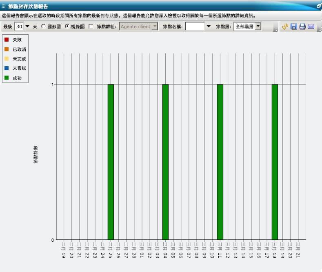Click the green bar for 三月 18
This screenshot has height=272, width=322.
pyautogui.click(x=275, y=162)
